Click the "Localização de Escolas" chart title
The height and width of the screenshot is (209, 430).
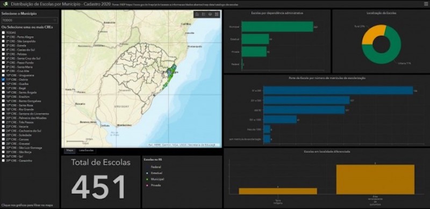[381, 13]
